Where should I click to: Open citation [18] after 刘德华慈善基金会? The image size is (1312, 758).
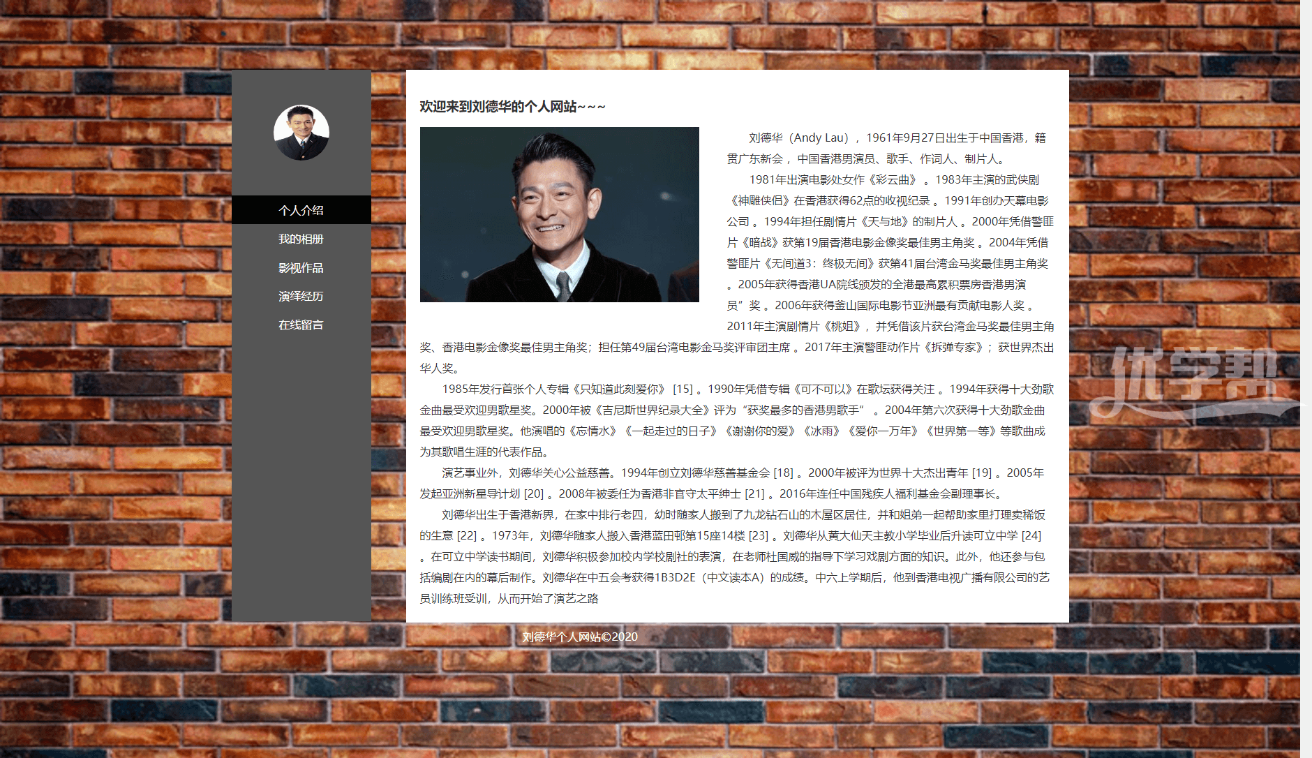click(x=783, y=473)
